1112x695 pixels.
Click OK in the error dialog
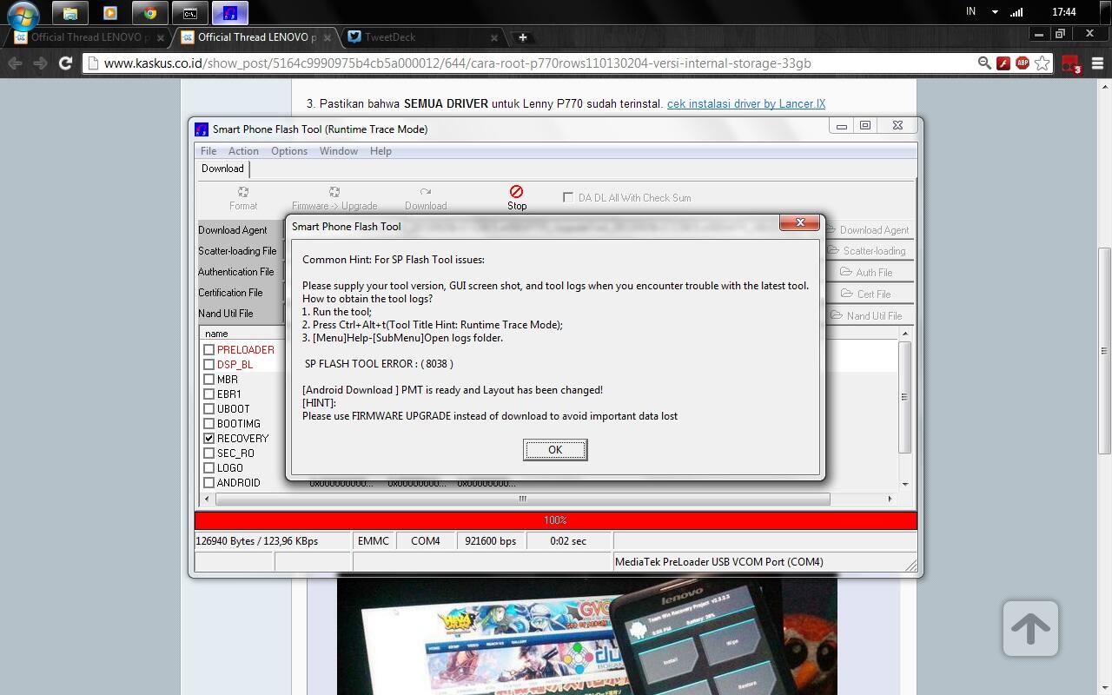[555, 449]
